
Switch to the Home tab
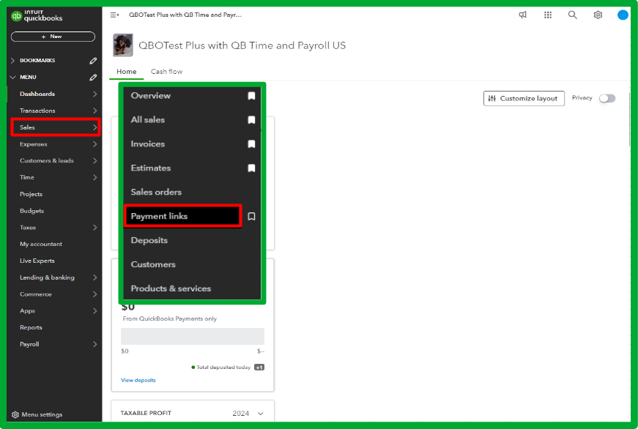pyautogui.click(x=127, y=72)
